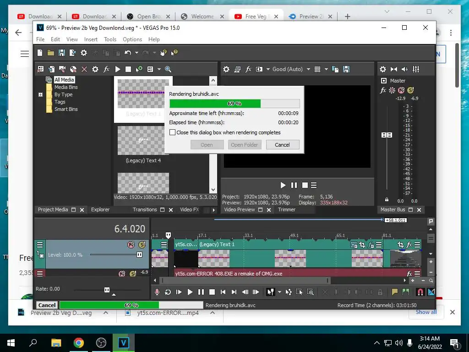Screen dimensions: 469x352
Task: Select the Zoom Edit tool
Action: (311, 292)
